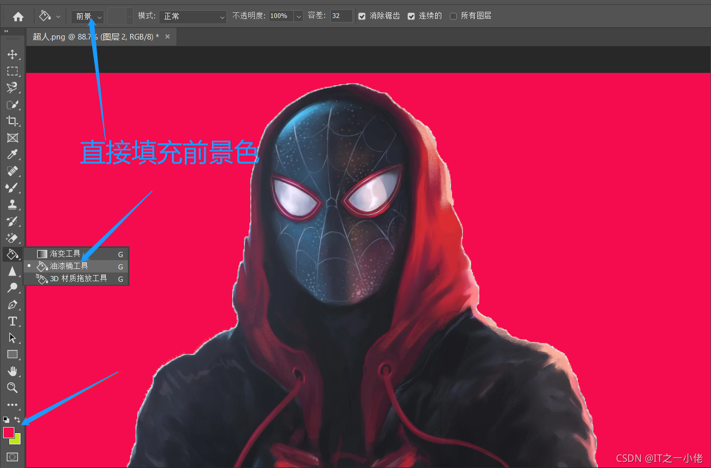Toggle the 连续的 contiguous checkbox
Image resolution: width=711 pixels, height=468 pixels.
411,16
